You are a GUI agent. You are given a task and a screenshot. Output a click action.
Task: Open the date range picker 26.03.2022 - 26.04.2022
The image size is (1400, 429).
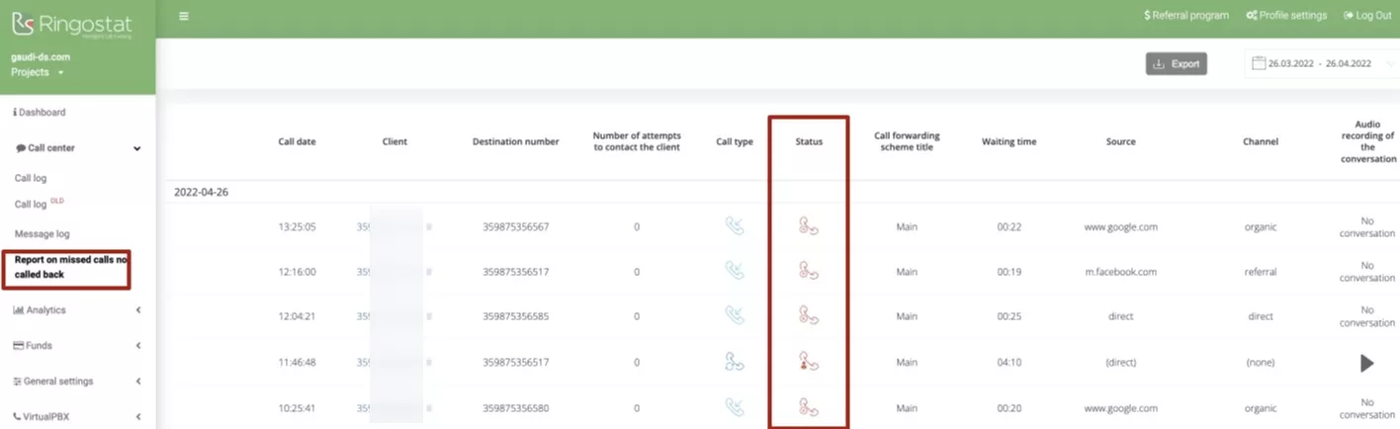(x=1321, y=64)
